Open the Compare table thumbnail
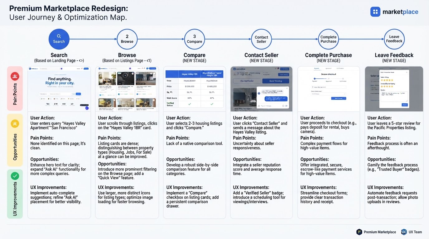The image size is (429, 239). [195, 89]
